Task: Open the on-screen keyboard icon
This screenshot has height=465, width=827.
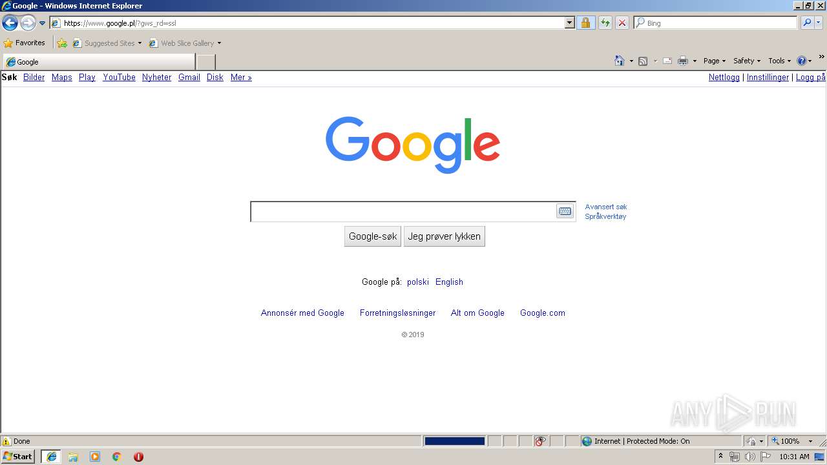Action: tap(565, 211)
